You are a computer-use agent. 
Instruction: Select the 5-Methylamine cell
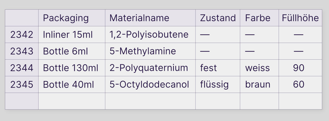coord(150,51)
